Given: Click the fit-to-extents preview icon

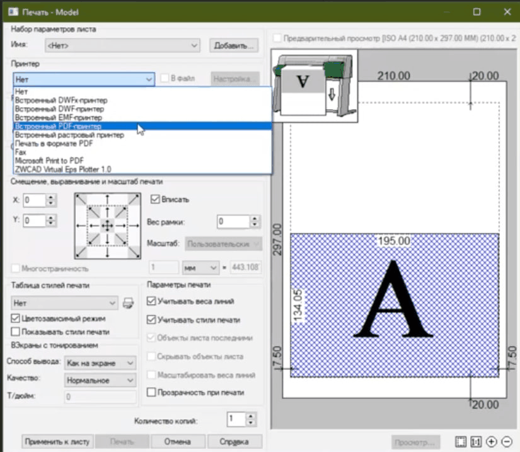Looking at the screenshot, I should coord(461,442).
